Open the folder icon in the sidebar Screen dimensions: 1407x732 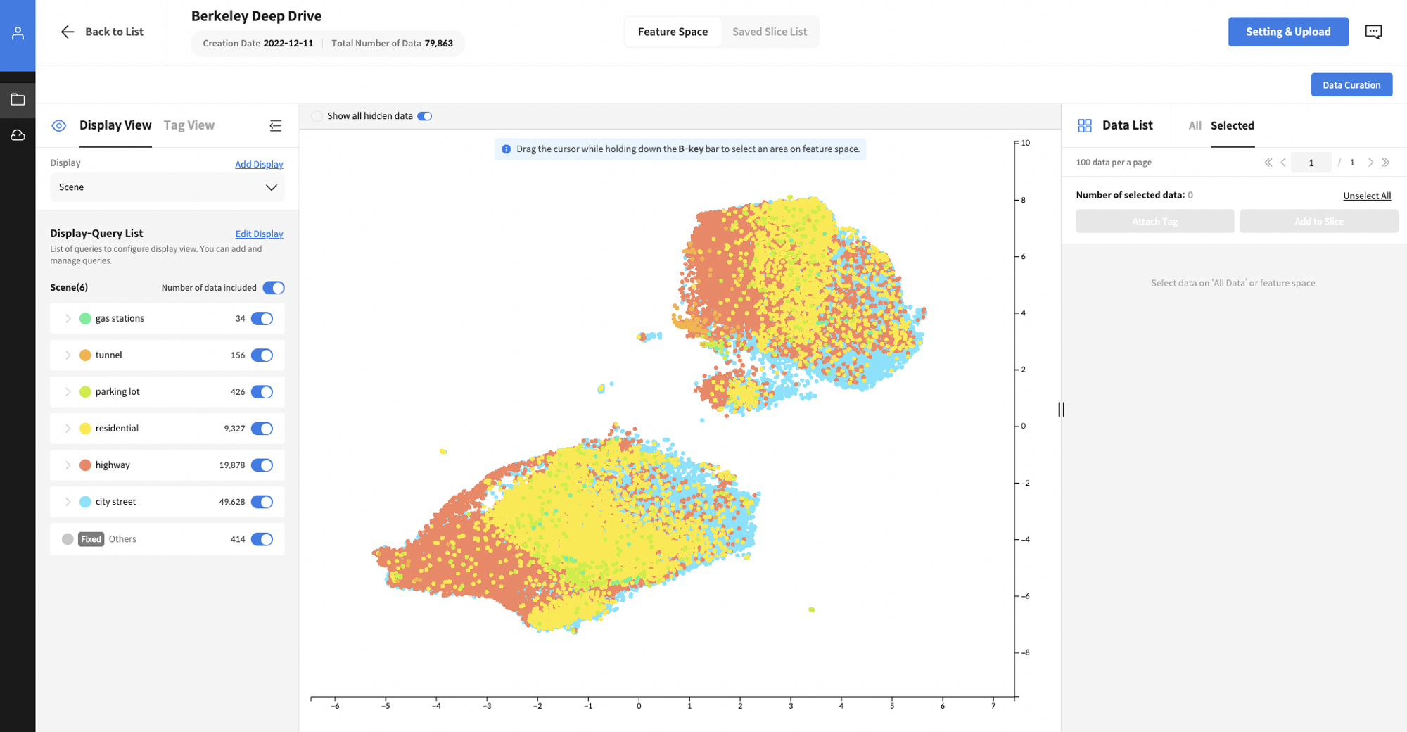18,100
